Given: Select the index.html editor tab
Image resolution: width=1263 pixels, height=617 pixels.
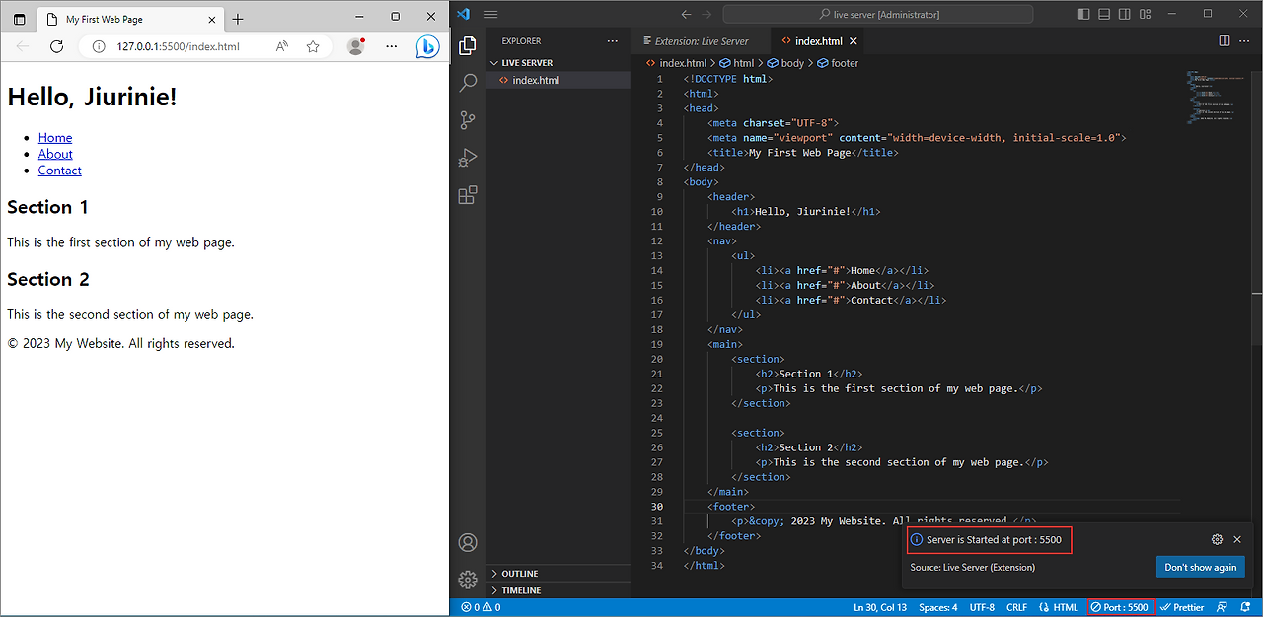Looking at the screenshot, I should point(819,41).
